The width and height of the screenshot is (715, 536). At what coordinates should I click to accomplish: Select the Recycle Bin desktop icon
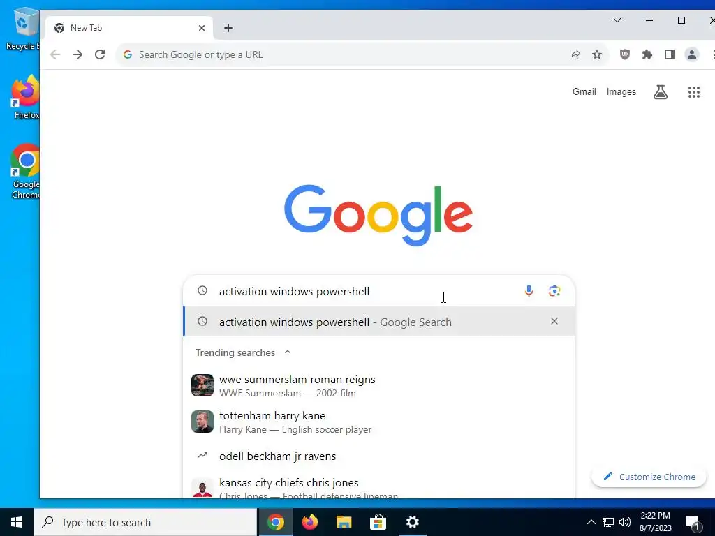tap(23, 29)
